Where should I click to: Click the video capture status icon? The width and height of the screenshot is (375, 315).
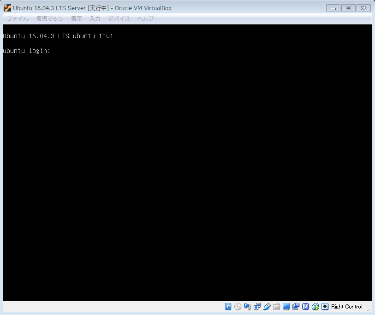[296, 307]
